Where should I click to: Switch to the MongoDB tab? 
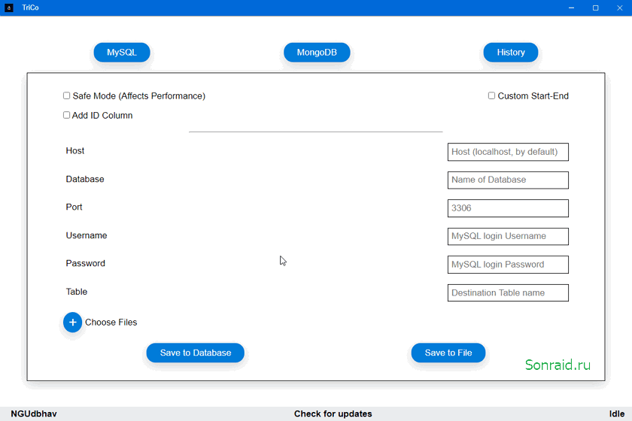(317, 53)
